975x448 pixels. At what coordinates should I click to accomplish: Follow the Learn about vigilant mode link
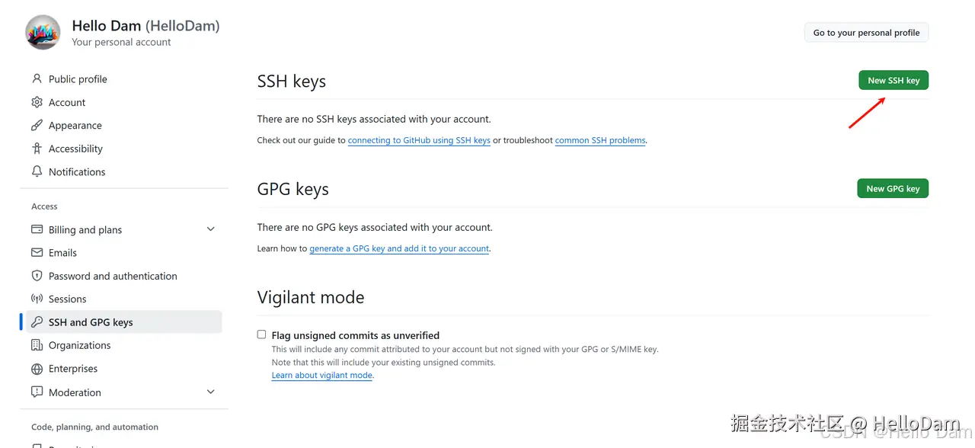pos(321,375)
